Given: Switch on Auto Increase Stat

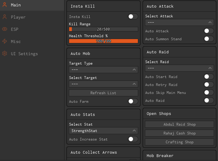Looking at the screenshot, I should pos(133,139).
